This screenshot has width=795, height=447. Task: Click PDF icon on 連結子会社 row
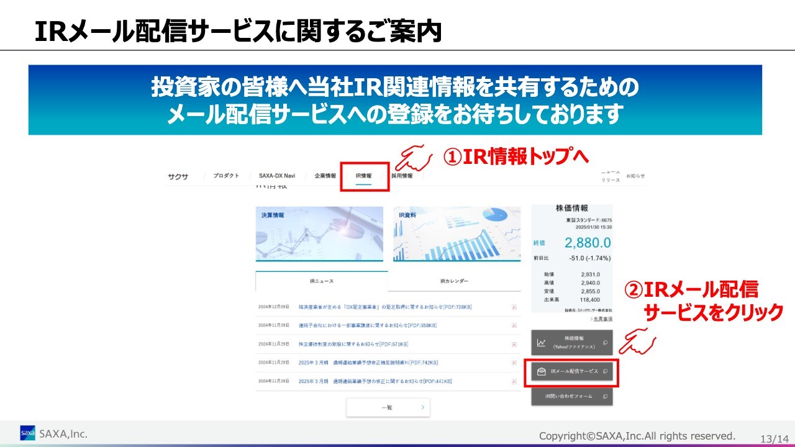[514, 325]
